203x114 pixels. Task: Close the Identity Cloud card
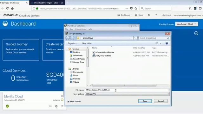pyautogui.click(x=62, y=96)
